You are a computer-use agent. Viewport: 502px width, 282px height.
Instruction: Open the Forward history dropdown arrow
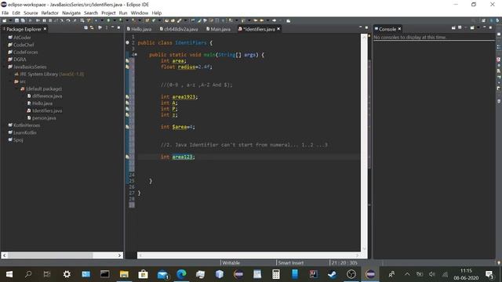click(x=280, y=20)
